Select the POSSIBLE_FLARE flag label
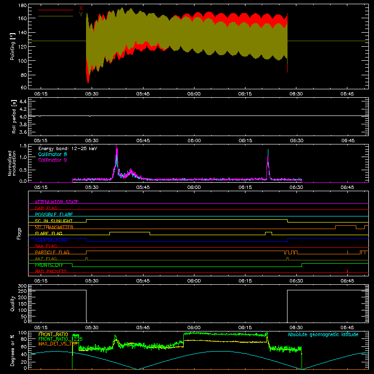Image resolution: width=374 pixels, height=374 pixels. [x=54, y=215]
